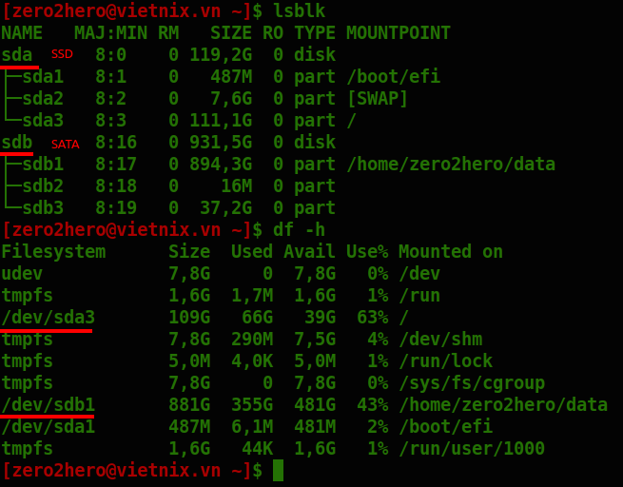Click the underlined /dev/sdb1 filesystem entry
This screenshot has height=487, width=623.
coord(48,404)
